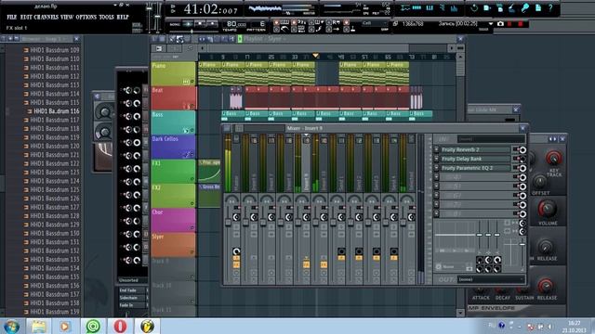The image size is (595, 334).
Task: Click the FL Studio taskbar icon
Action: (147, 326)
